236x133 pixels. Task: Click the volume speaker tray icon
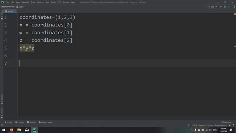210,130
